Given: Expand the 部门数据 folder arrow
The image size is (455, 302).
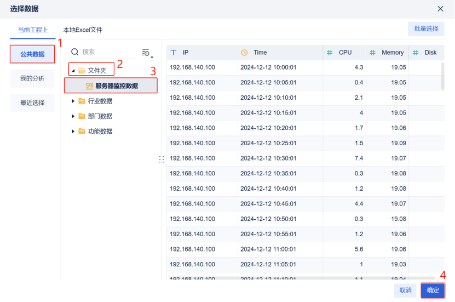Looking at the screenshot, I should pyautogui.click(x=74, y=116).
